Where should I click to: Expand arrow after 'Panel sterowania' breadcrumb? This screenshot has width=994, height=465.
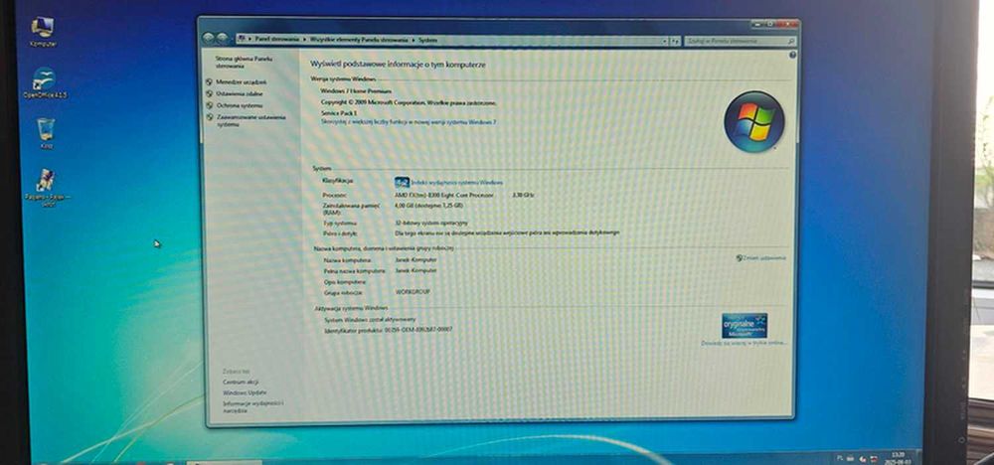pyautogui.click(x=304, y=40)
